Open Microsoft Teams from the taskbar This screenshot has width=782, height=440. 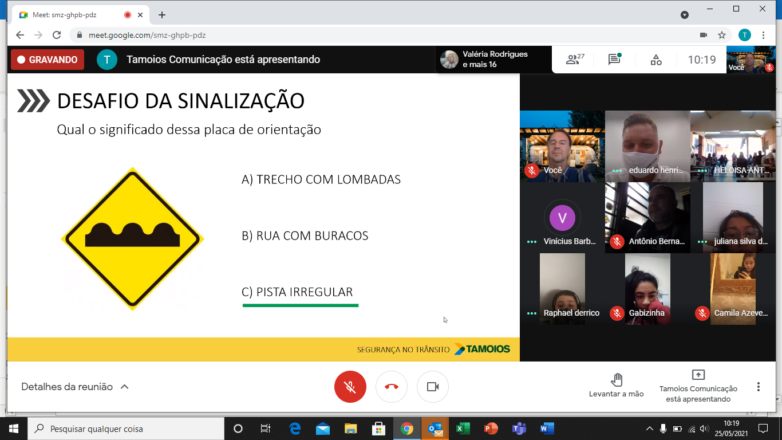519,429
